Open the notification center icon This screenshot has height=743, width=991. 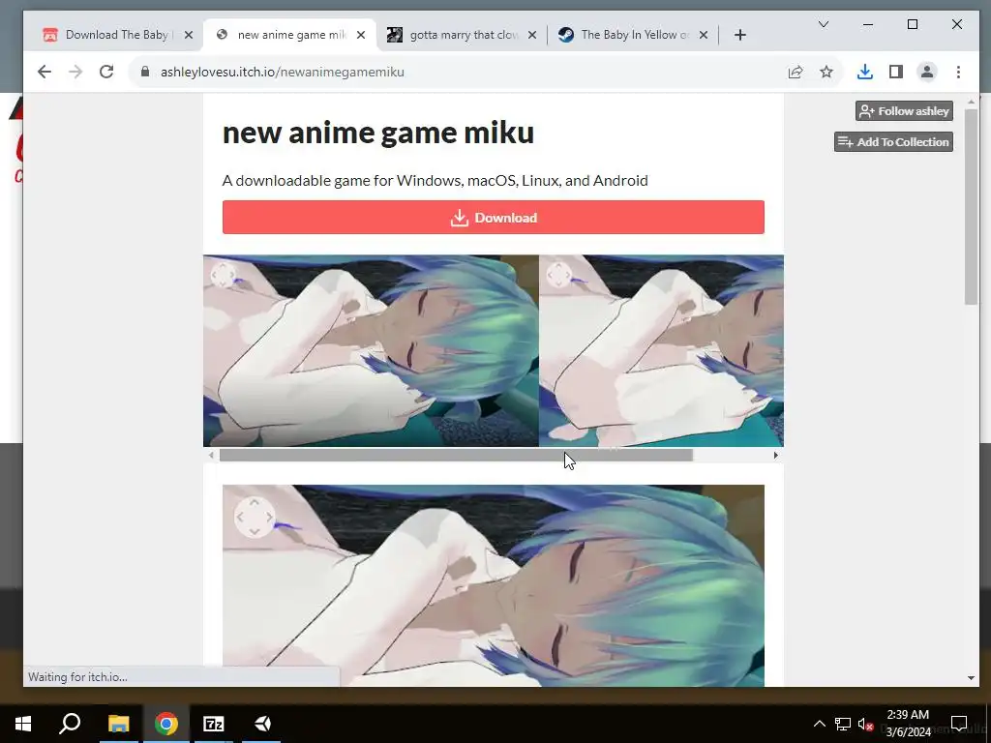pyautogui.click(x=959, y=724)
